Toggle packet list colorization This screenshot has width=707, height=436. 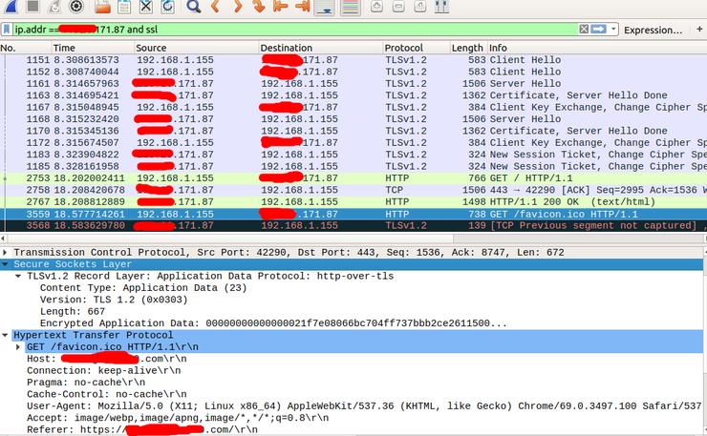click(350, 8)
